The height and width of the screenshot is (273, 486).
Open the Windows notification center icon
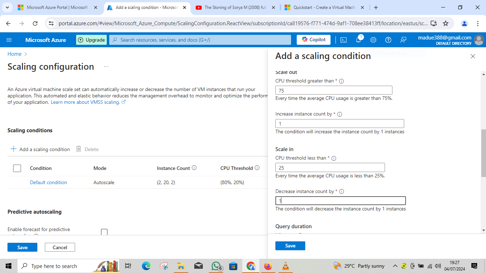coord(474,266)
